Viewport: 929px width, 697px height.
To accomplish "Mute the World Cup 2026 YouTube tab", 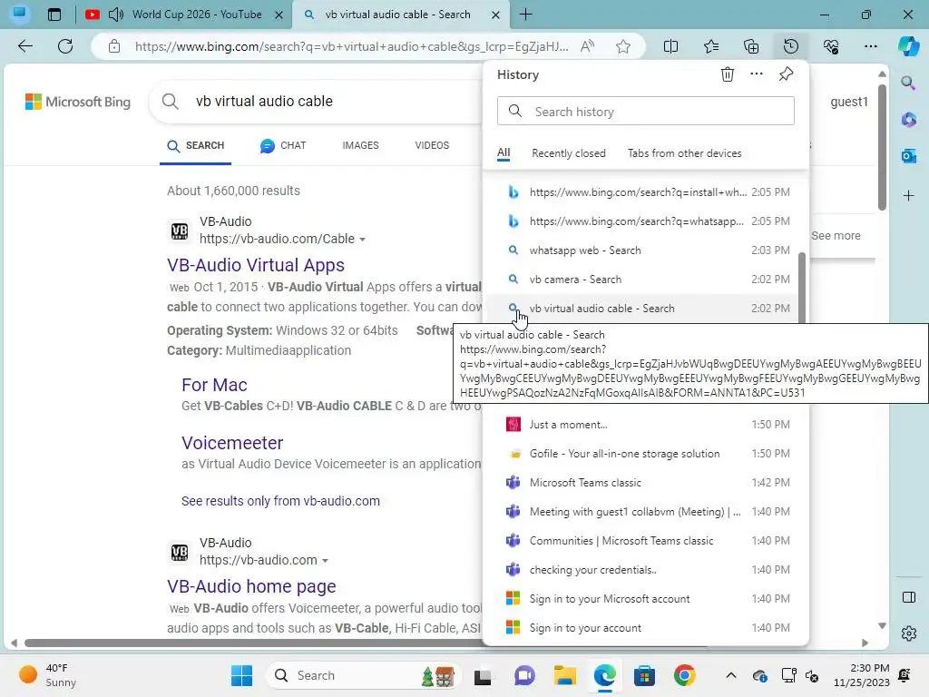I will pos(116,15).
